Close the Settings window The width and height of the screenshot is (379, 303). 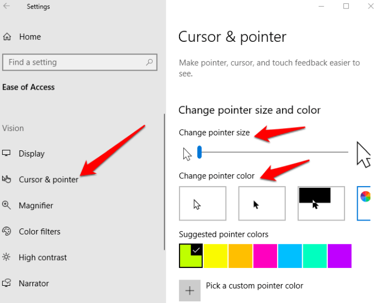[x=371, y=6]
